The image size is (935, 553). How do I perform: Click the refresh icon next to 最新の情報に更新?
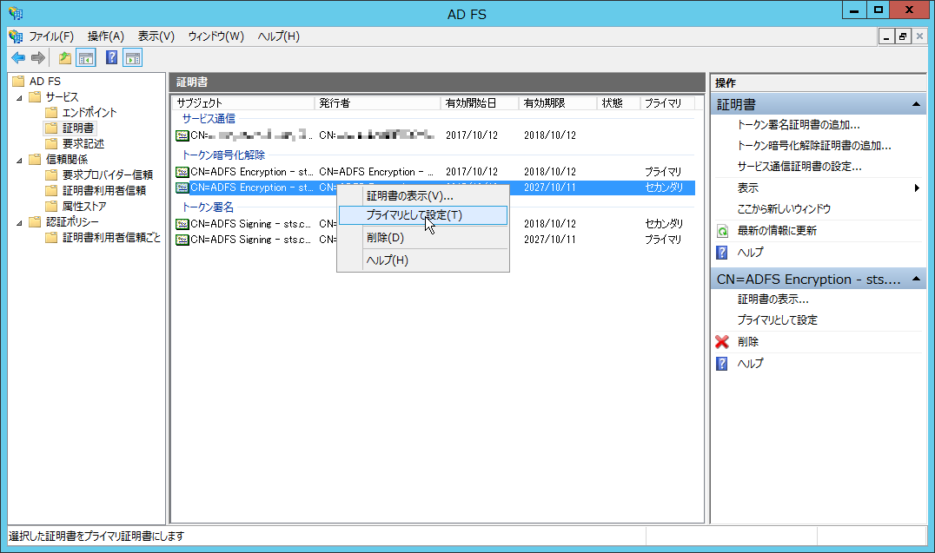[x=722, y=231]
